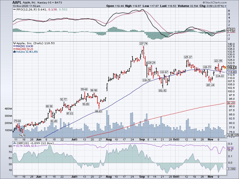Viewport: 239px width, 179px height.
Task: Click the 88.38 high price label
Action: [x=49, y=106]
